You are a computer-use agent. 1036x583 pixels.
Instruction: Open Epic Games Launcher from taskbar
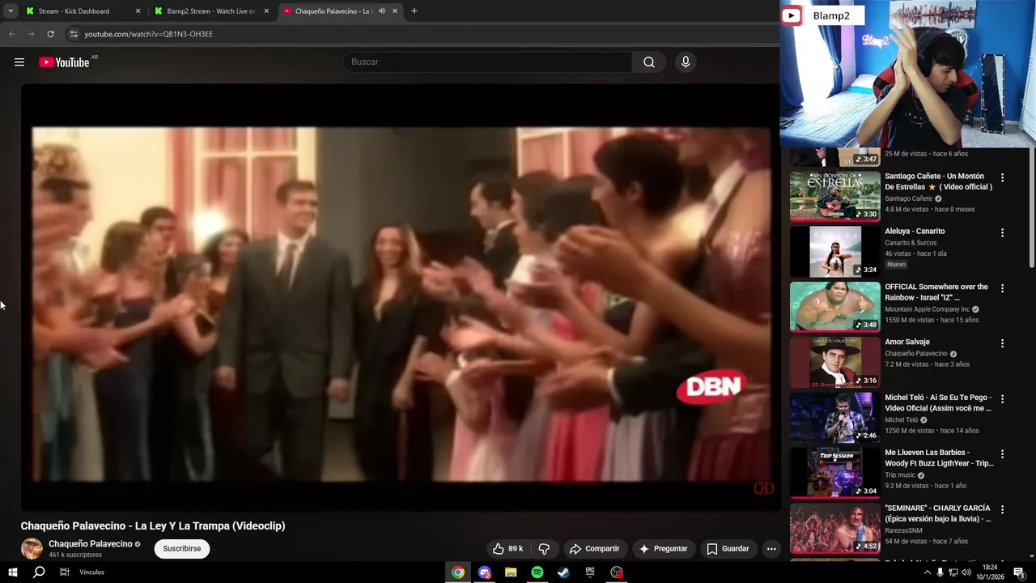[x=590, y=572]
